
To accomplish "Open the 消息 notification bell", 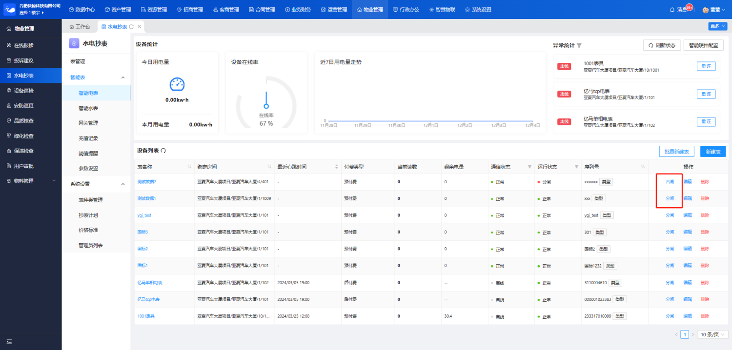I will click(x=672, y=10).
